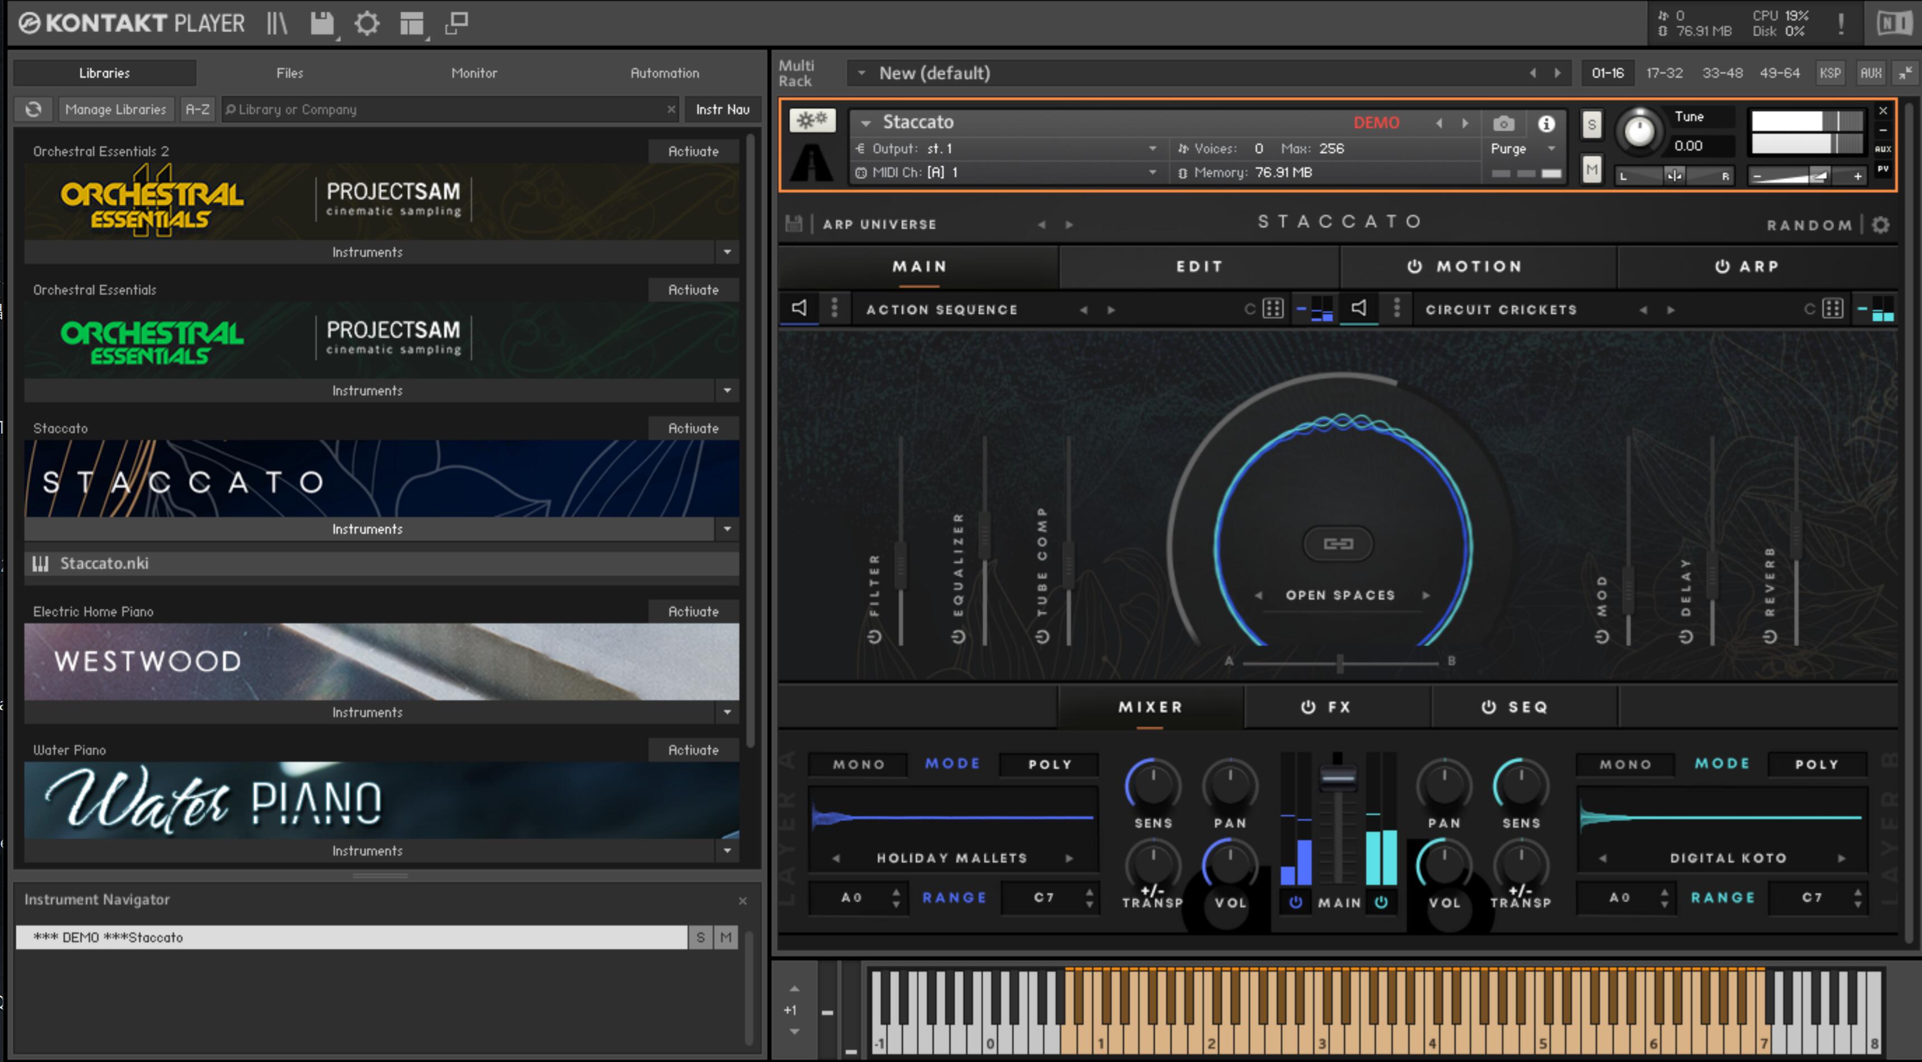This screenshot has height=1062, width=1922.
Task: Set layer B mode to Poly
Action: click(x=1817, y=764)
